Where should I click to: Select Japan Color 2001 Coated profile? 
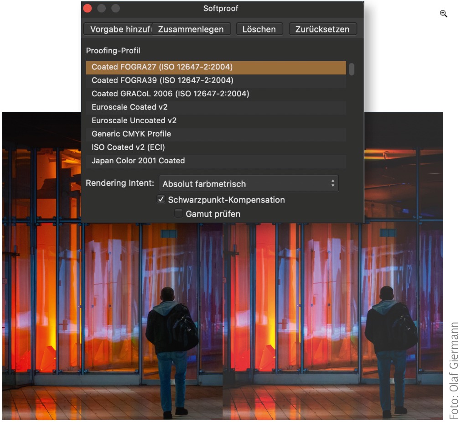click(216, 161)
